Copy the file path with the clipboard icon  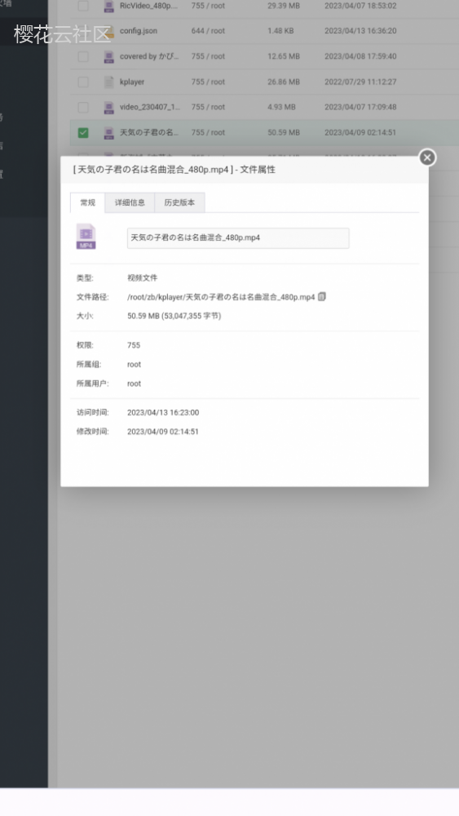point(322,297)
